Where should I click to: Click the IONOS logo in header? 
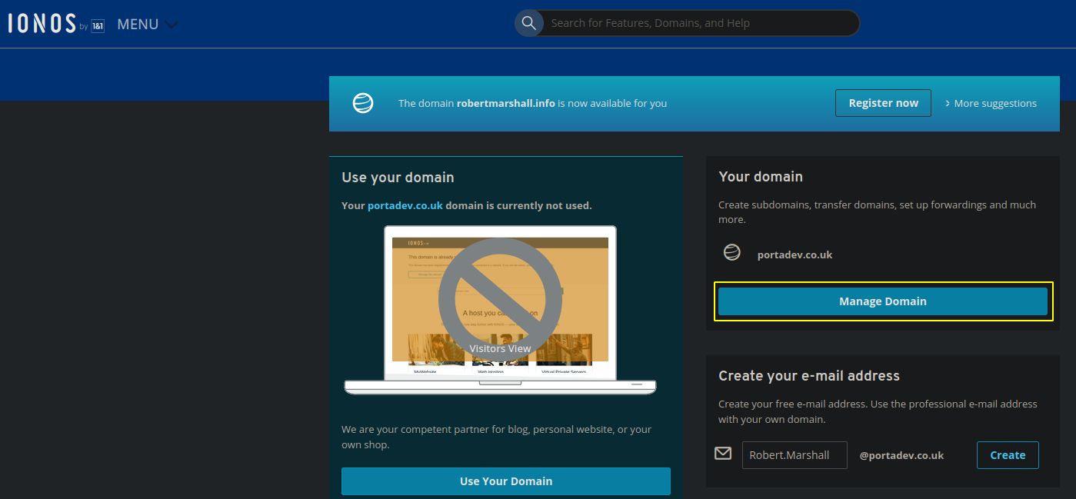point(56,24)
